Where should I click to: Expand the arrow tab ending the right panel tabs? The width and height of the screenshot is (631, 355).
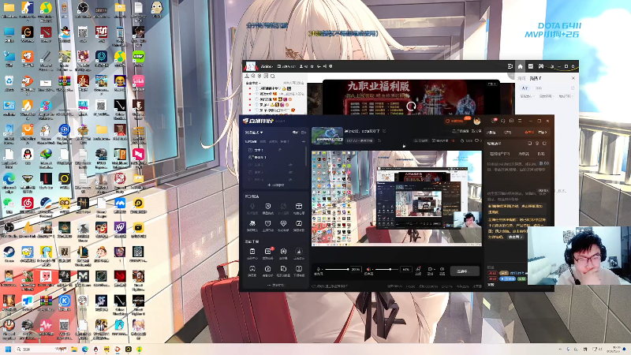pos(543,132)
